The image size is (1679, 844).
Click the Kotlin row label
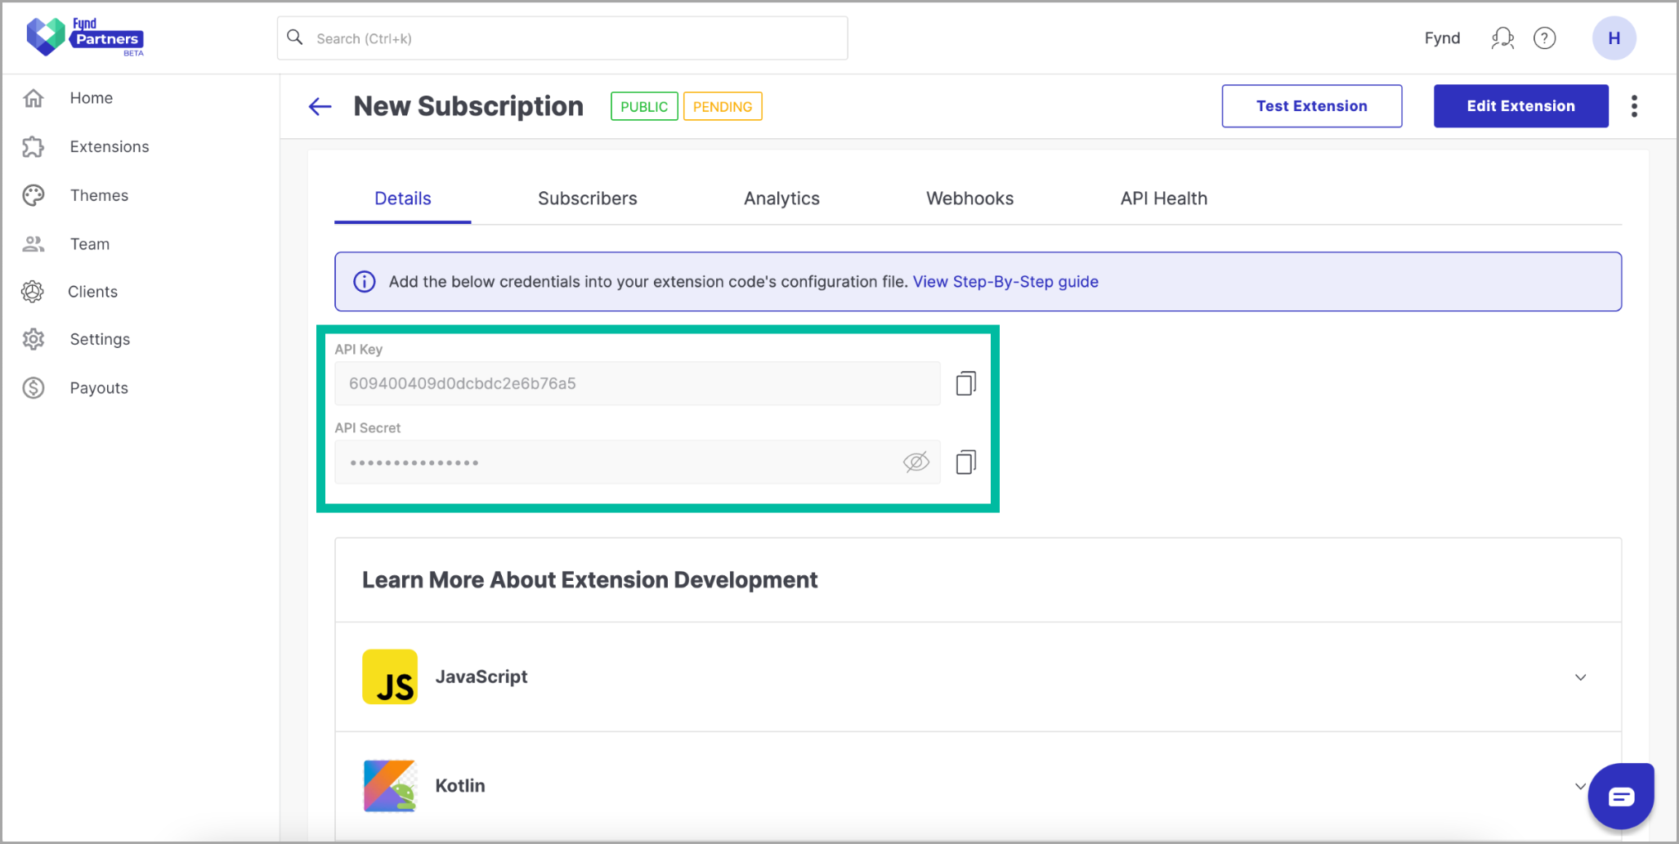click(460, 786)
